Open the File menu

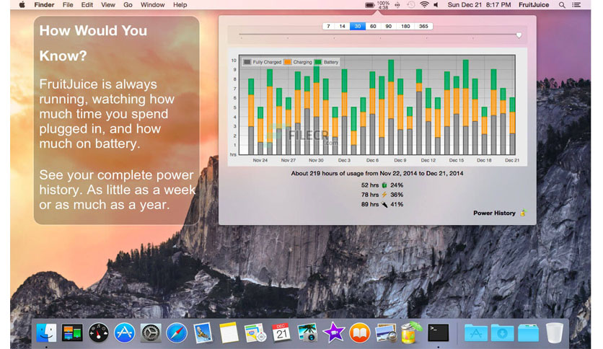68,5
